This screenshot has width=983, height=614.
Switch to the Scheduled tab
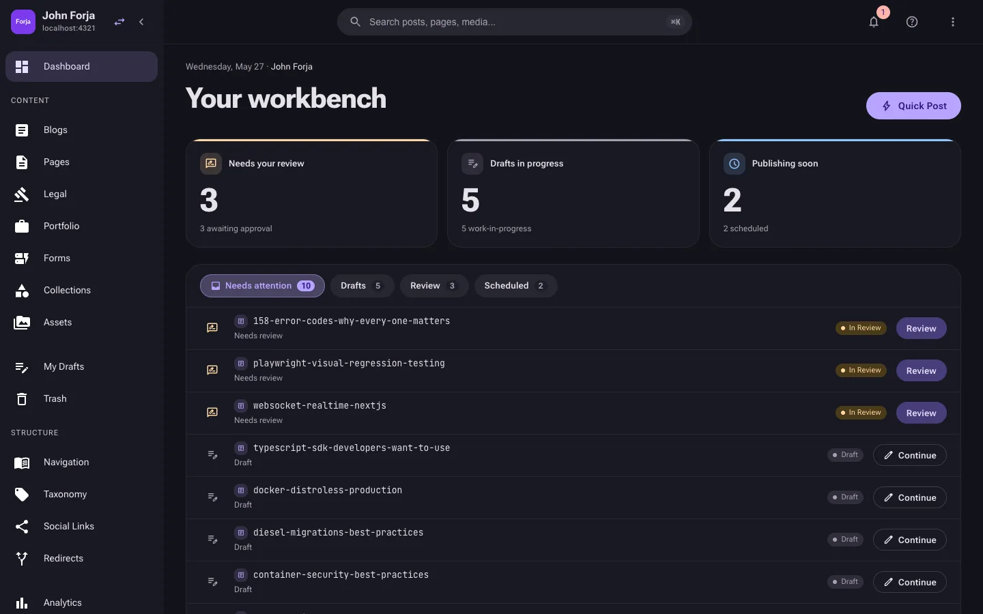click(x=515, y=286)
